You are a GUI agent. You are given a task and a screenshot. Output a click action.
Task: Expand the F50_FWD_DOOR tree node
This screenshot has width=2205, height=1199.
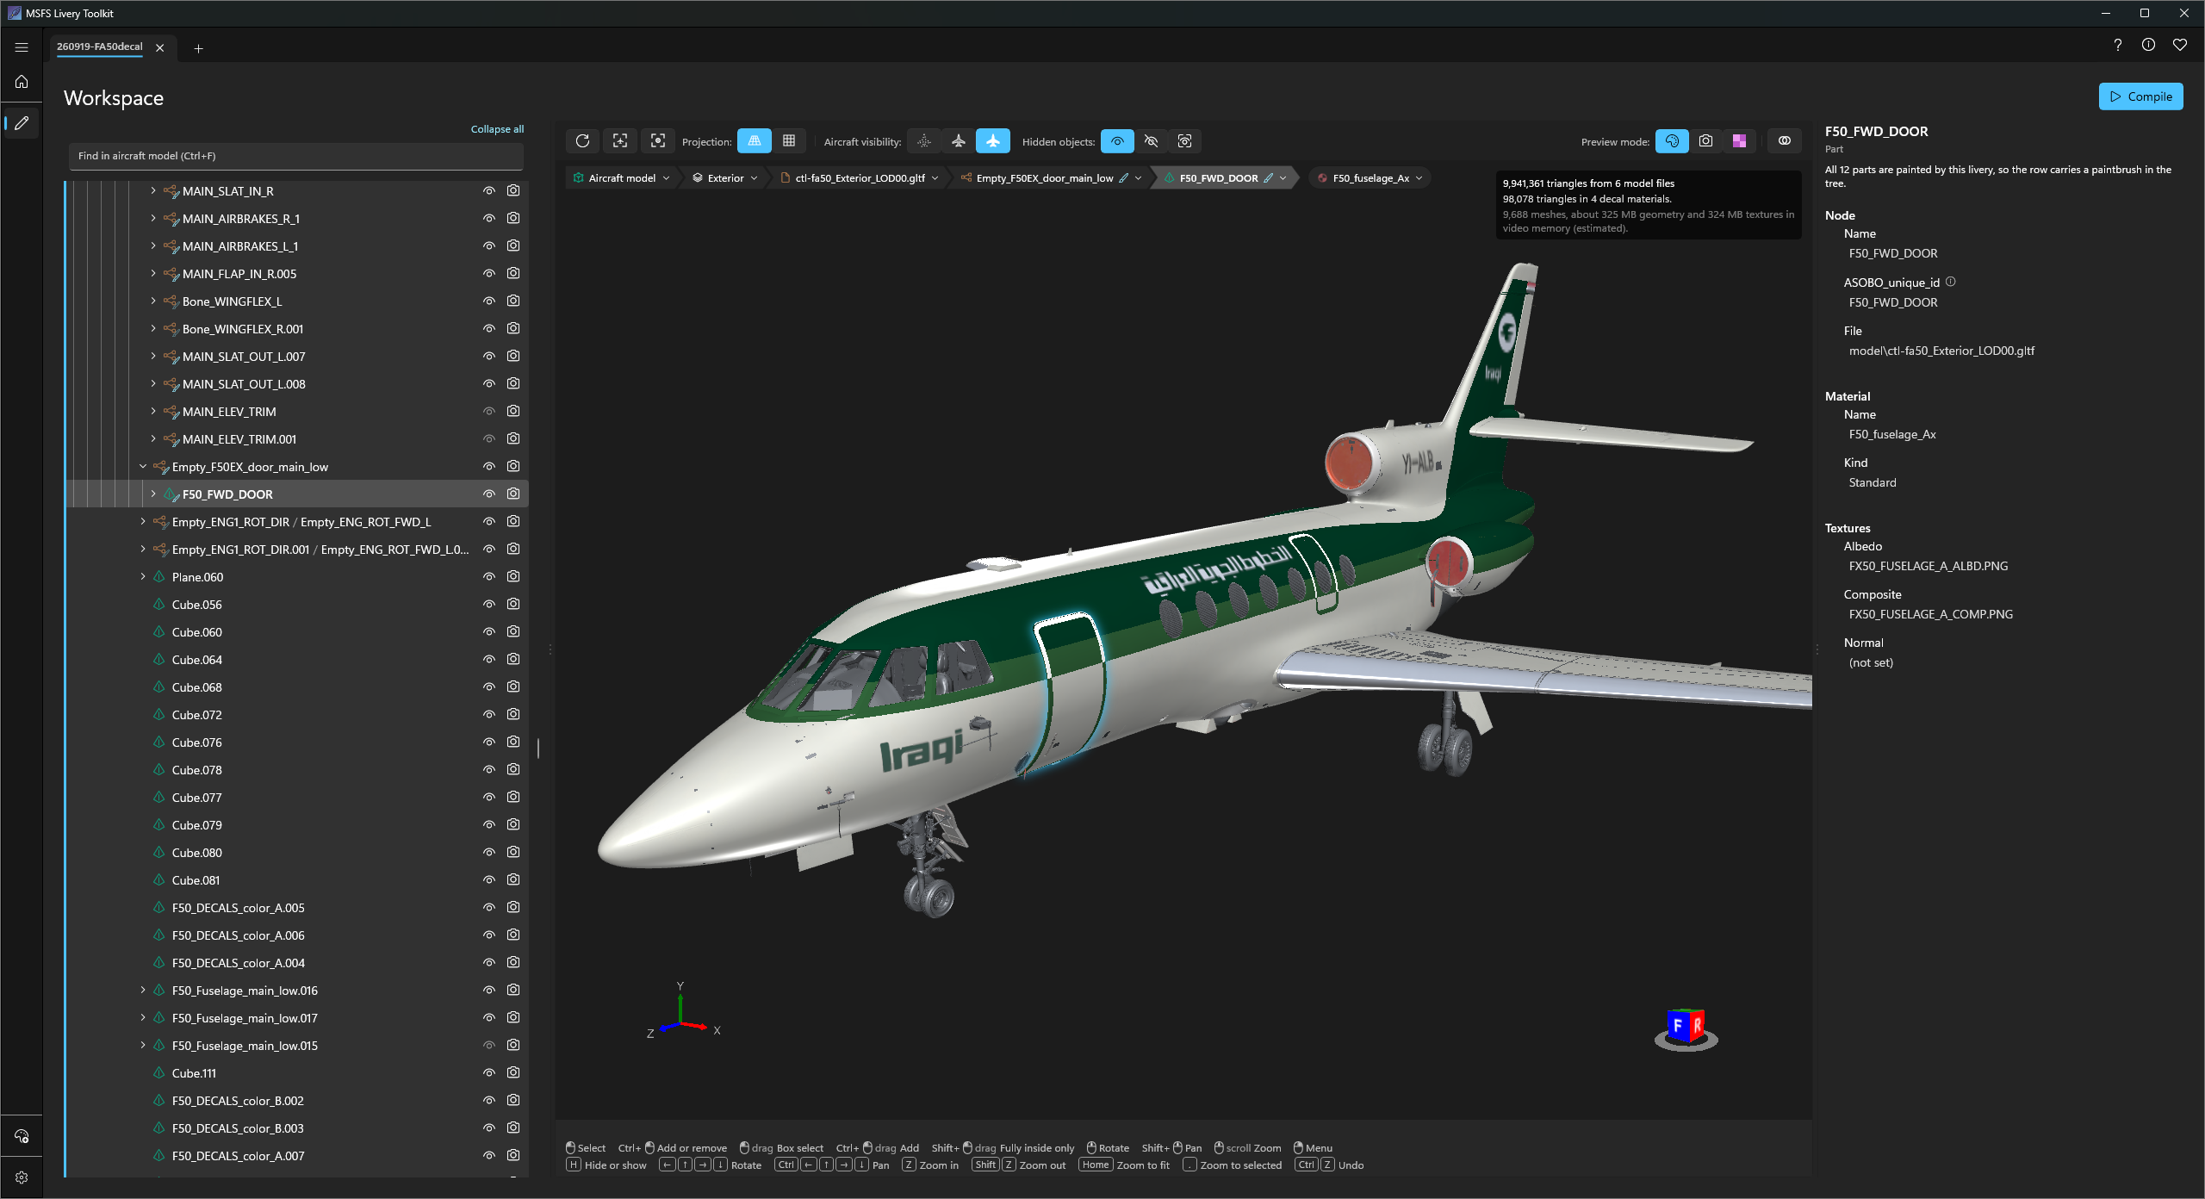click(153, 494)
